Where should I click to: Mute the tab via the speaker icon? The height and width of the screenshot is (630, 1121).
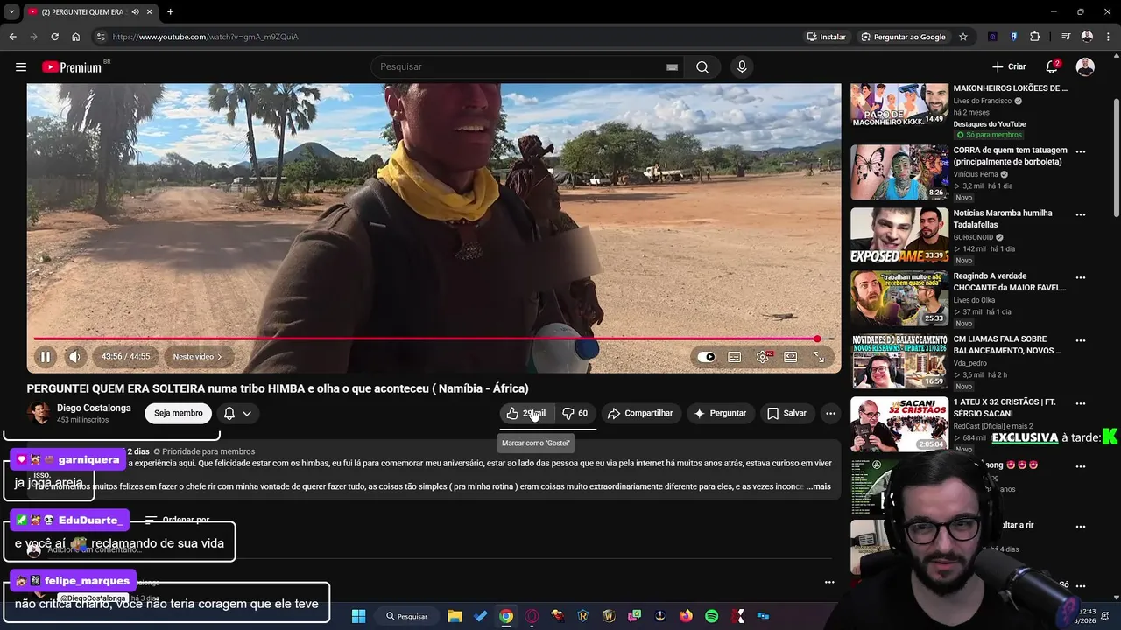click(x=135, y=12)
